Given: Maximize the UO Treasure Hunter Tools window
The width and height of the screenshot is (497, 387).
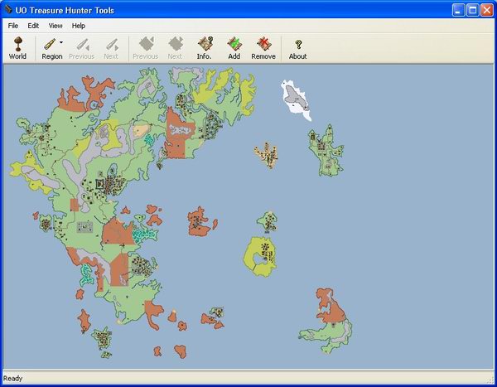Looking at the screenshot, I should click(x=473, y=10).
